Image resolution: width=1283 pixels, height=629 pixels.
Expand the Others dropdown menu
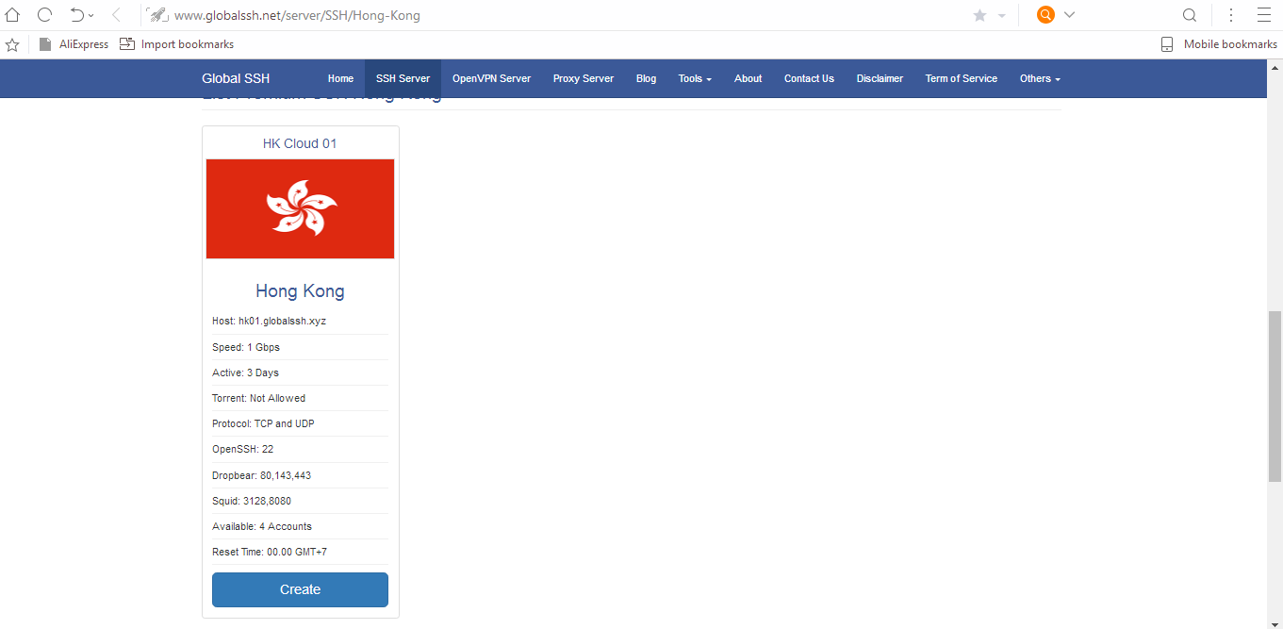[1040, 78]
